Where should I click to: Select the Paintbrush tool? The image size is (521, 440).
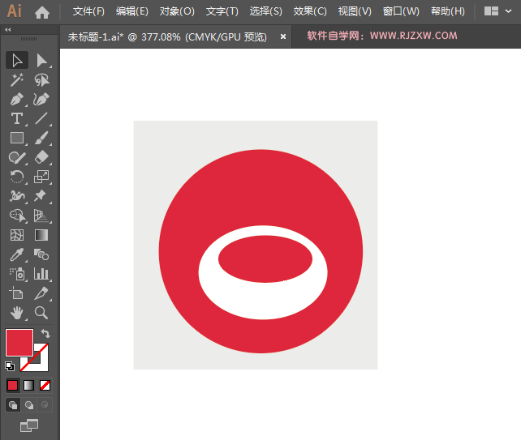42,138
